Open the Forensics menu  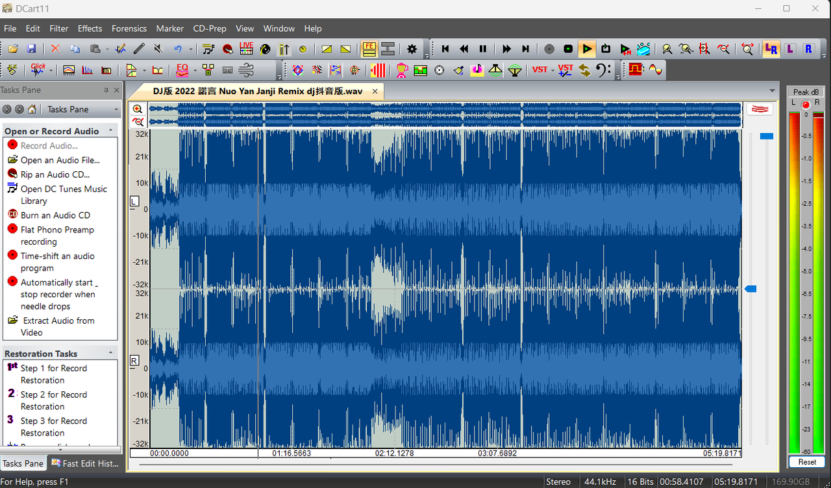(129, 29)
